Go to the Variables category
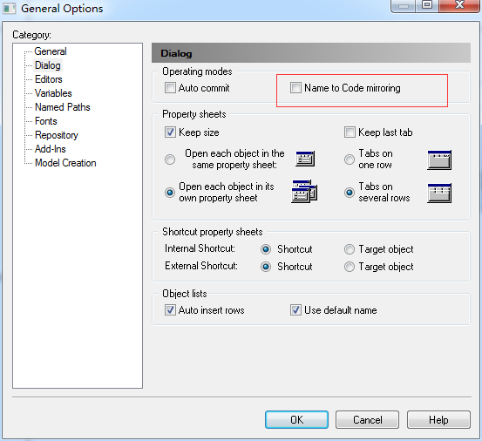Image resolution: width=482 pixels, height=441 pixels. coord(53,93)
